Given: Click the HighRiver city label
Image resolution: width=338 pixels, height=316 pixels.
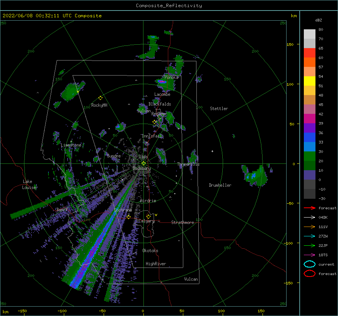Looking at the screenshot, I should point(156,264).
